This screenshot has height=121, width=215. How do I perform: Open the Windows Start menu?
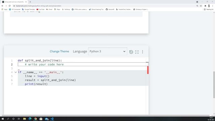click(3, 119)
